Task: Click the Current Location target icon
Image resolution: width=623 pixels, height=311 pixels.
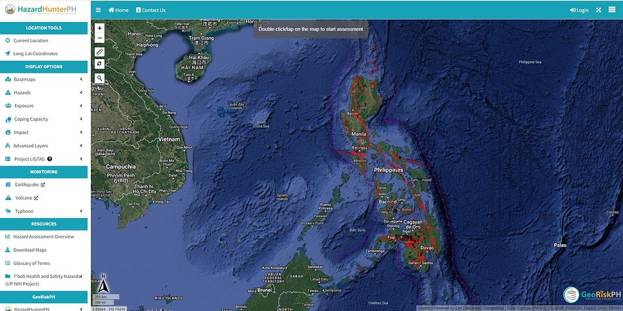Action: pos(8,40)
